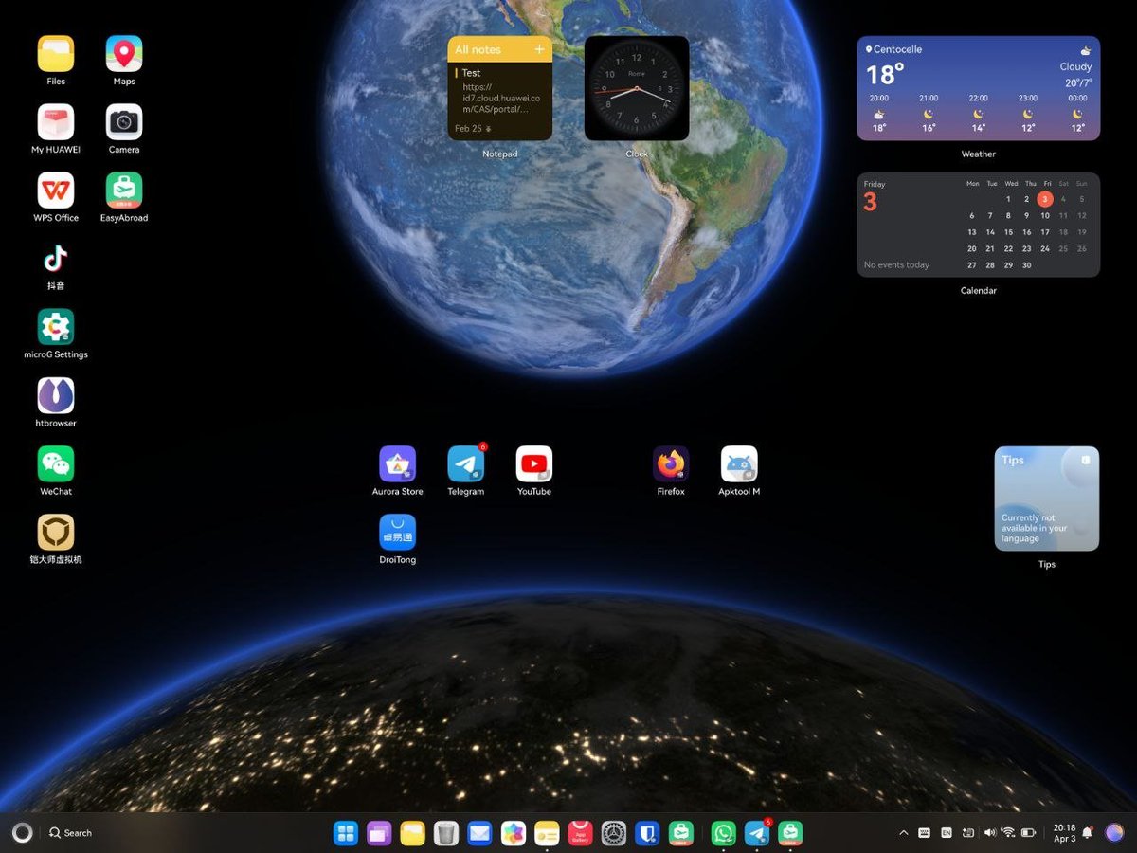The image size is (1137, 853).
Task: Select April 15 in Calendar widget
Action: tap(1009, 232)
